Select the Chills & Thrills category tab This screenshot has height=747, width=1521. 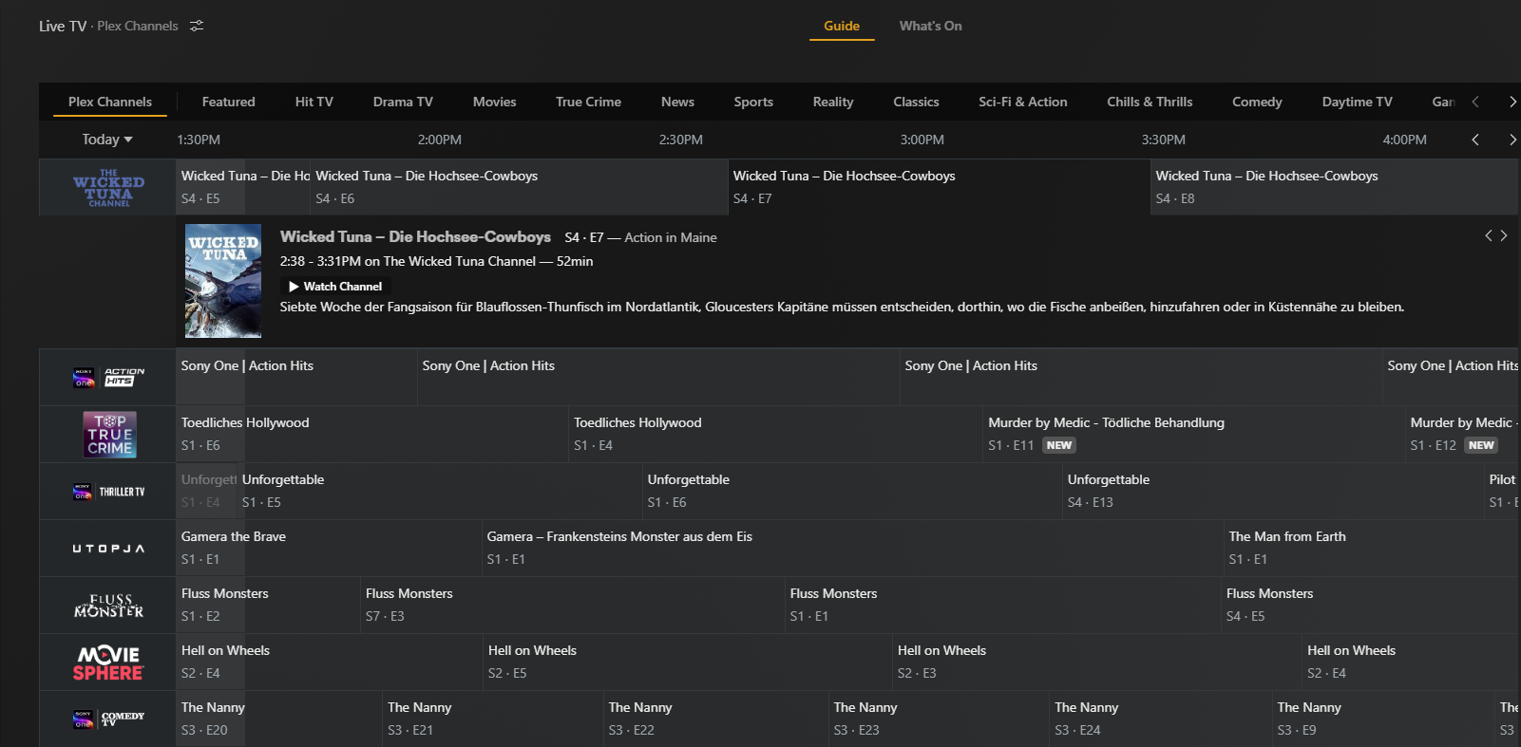pyautogui.click(x=1150, y=102)
